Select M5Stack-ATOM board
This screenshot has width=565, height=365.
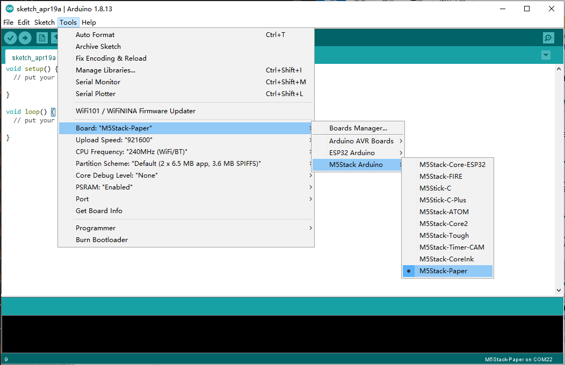pos(447,212)
